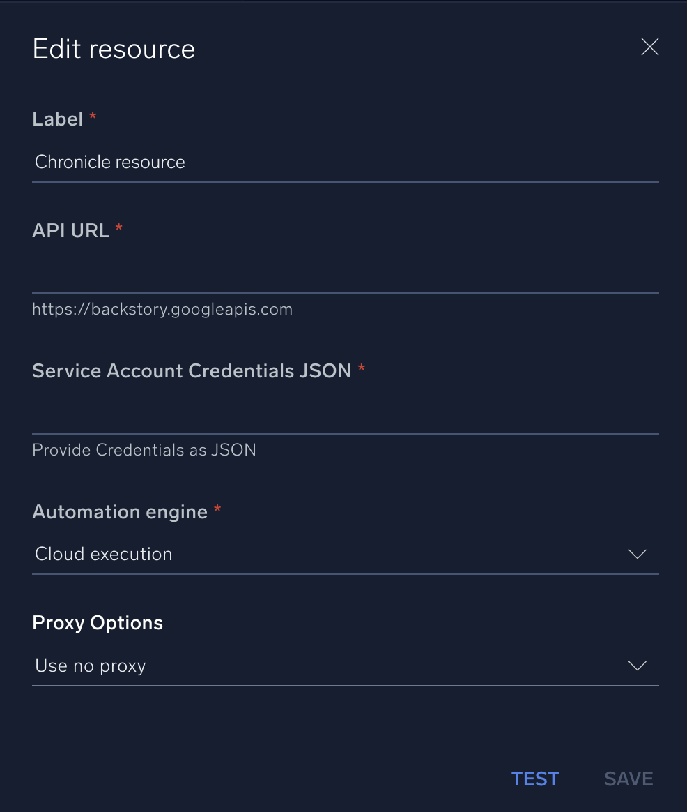Screen dimensions: 687x812
Task: Click the backstory.googleapis.com hint text
Action: 162,309
